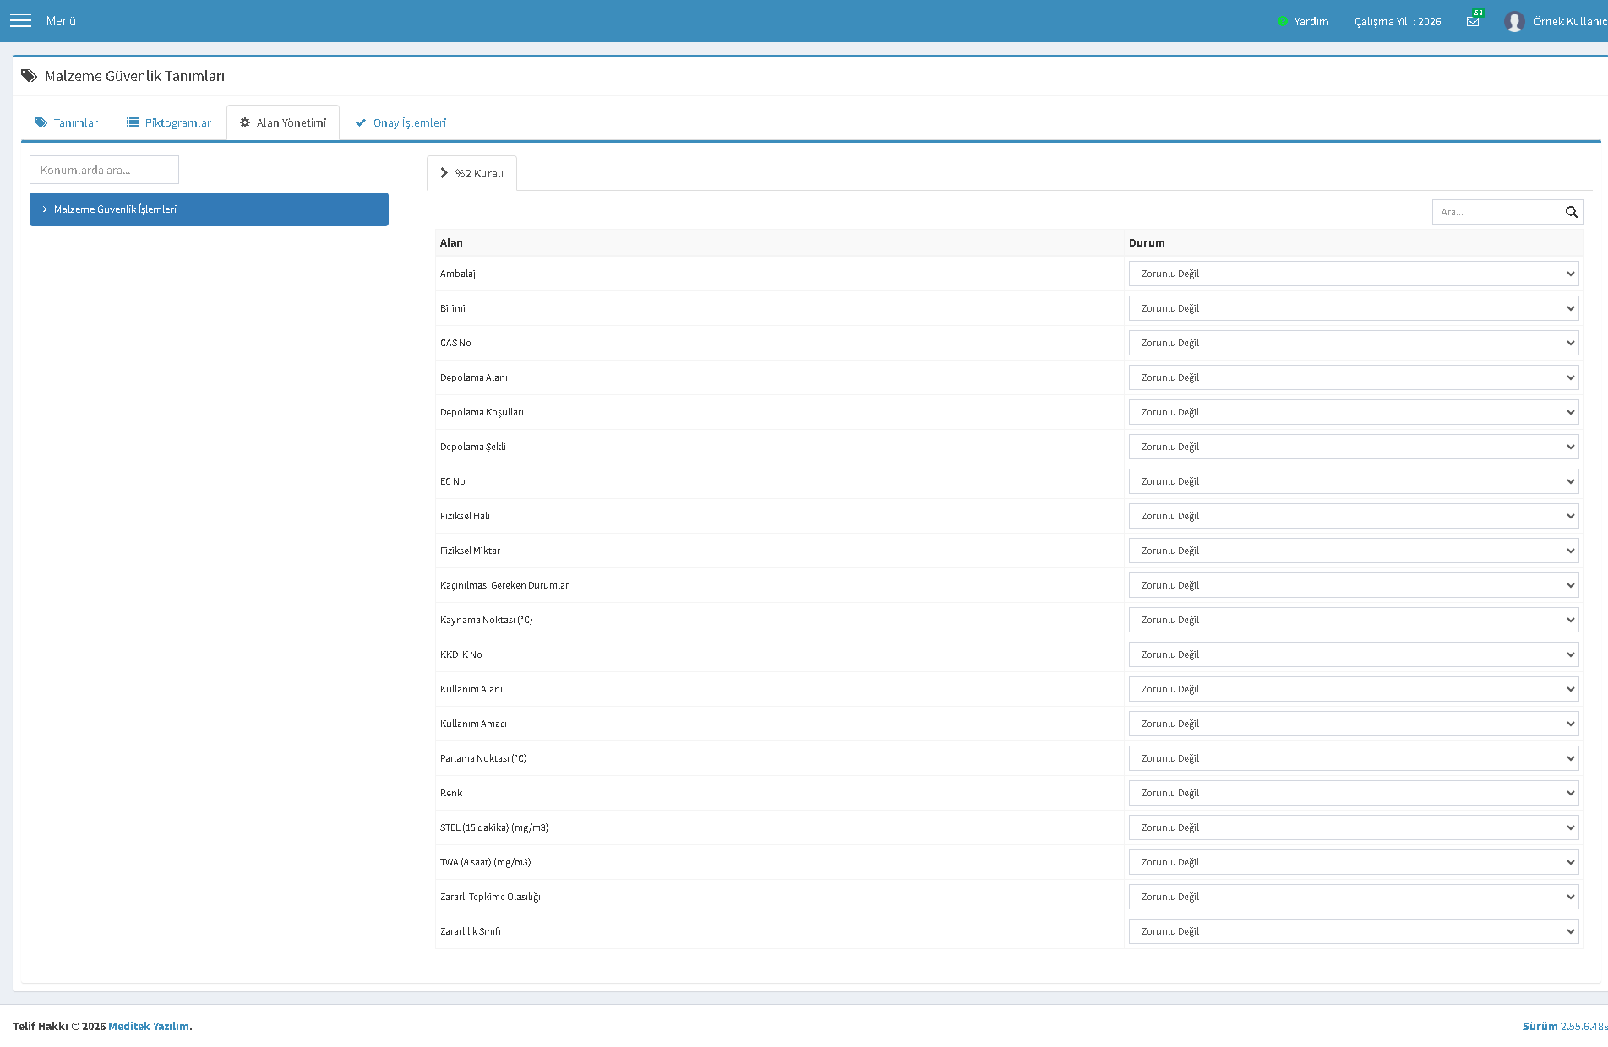Open the Meditek Yazılım link

tap(149, 1026)
